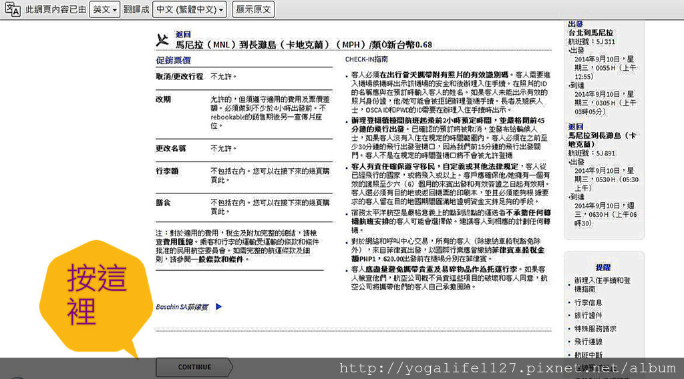Click the blue arrow next to Basahin SA 菲律賓
Screen dimensions: 684x379
[219, 307]
